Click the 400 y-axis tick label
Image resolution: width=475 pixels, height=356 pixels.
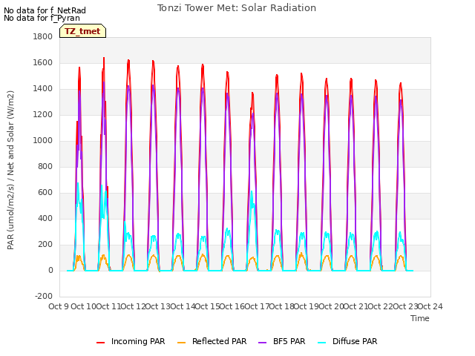click(x=45, y=219)
